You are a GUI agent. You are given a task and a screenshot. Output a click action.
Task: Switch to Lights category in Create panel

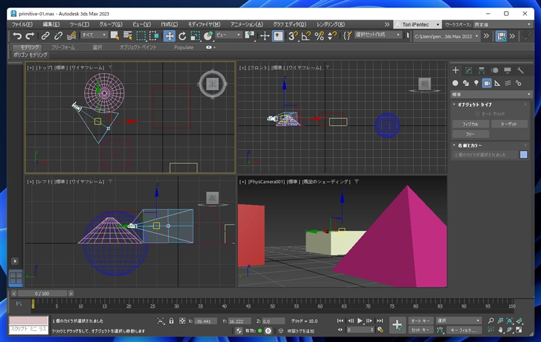[x=476, y=83]
